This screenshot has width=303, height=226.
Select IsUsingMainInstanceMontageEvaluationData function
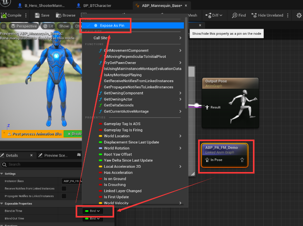[x=143, y=69]
